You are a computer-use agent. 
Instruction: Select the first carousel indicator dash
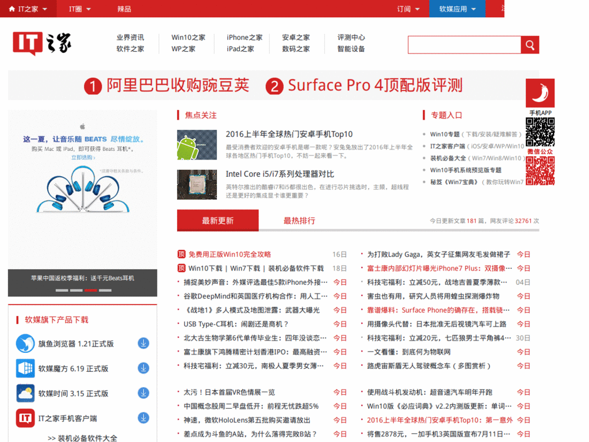[x=62, y=290]
